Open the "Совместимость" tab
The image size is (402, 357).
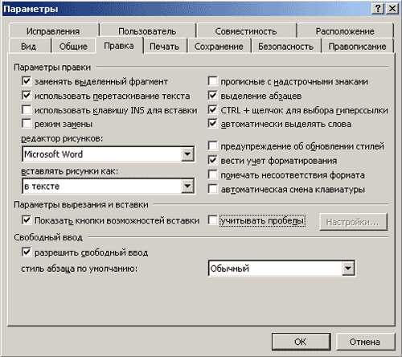pos(246,31)
